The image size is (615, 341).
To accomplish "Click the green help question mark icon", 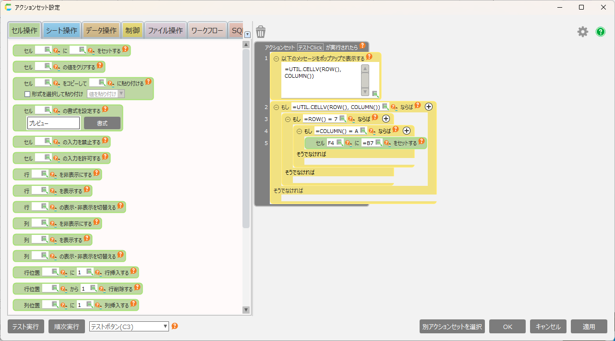I will point(601,32).
